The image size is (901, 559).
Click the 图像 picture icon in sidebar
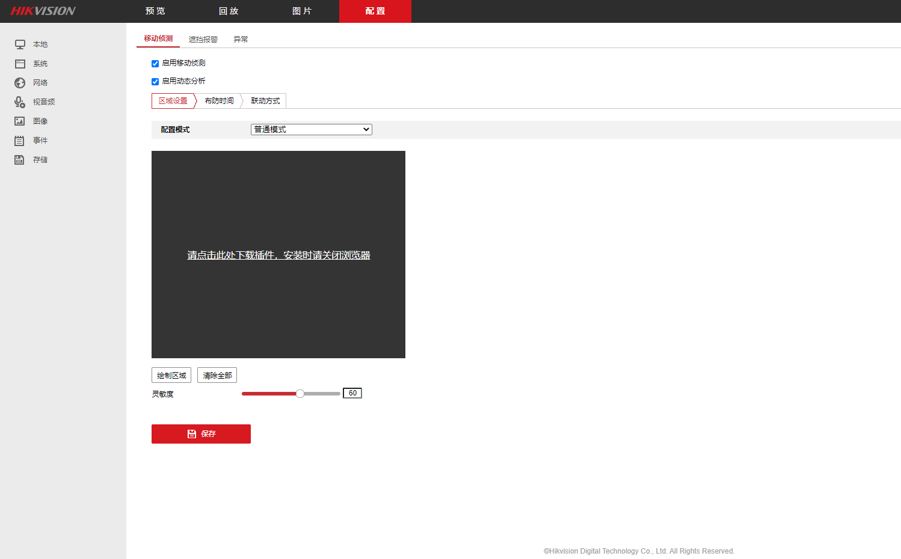pyautogui.click(x=20, y=121)
